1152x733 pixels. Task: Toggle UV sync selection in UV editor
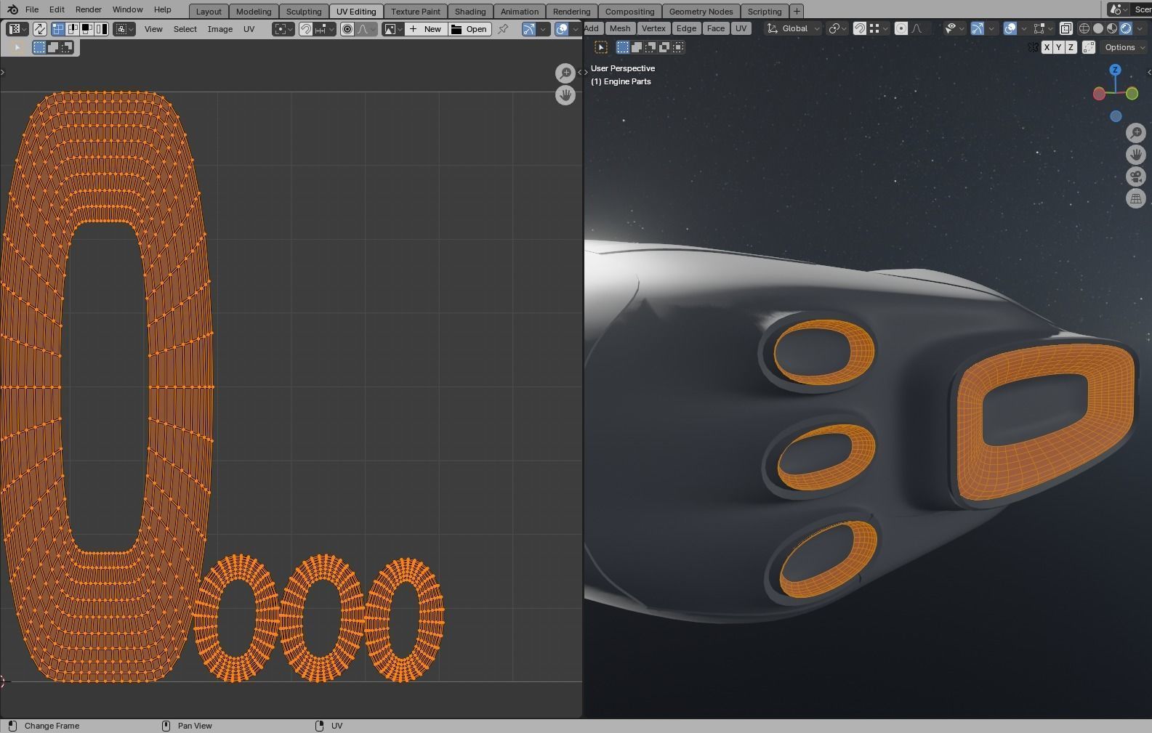click(x=39, y=29)
